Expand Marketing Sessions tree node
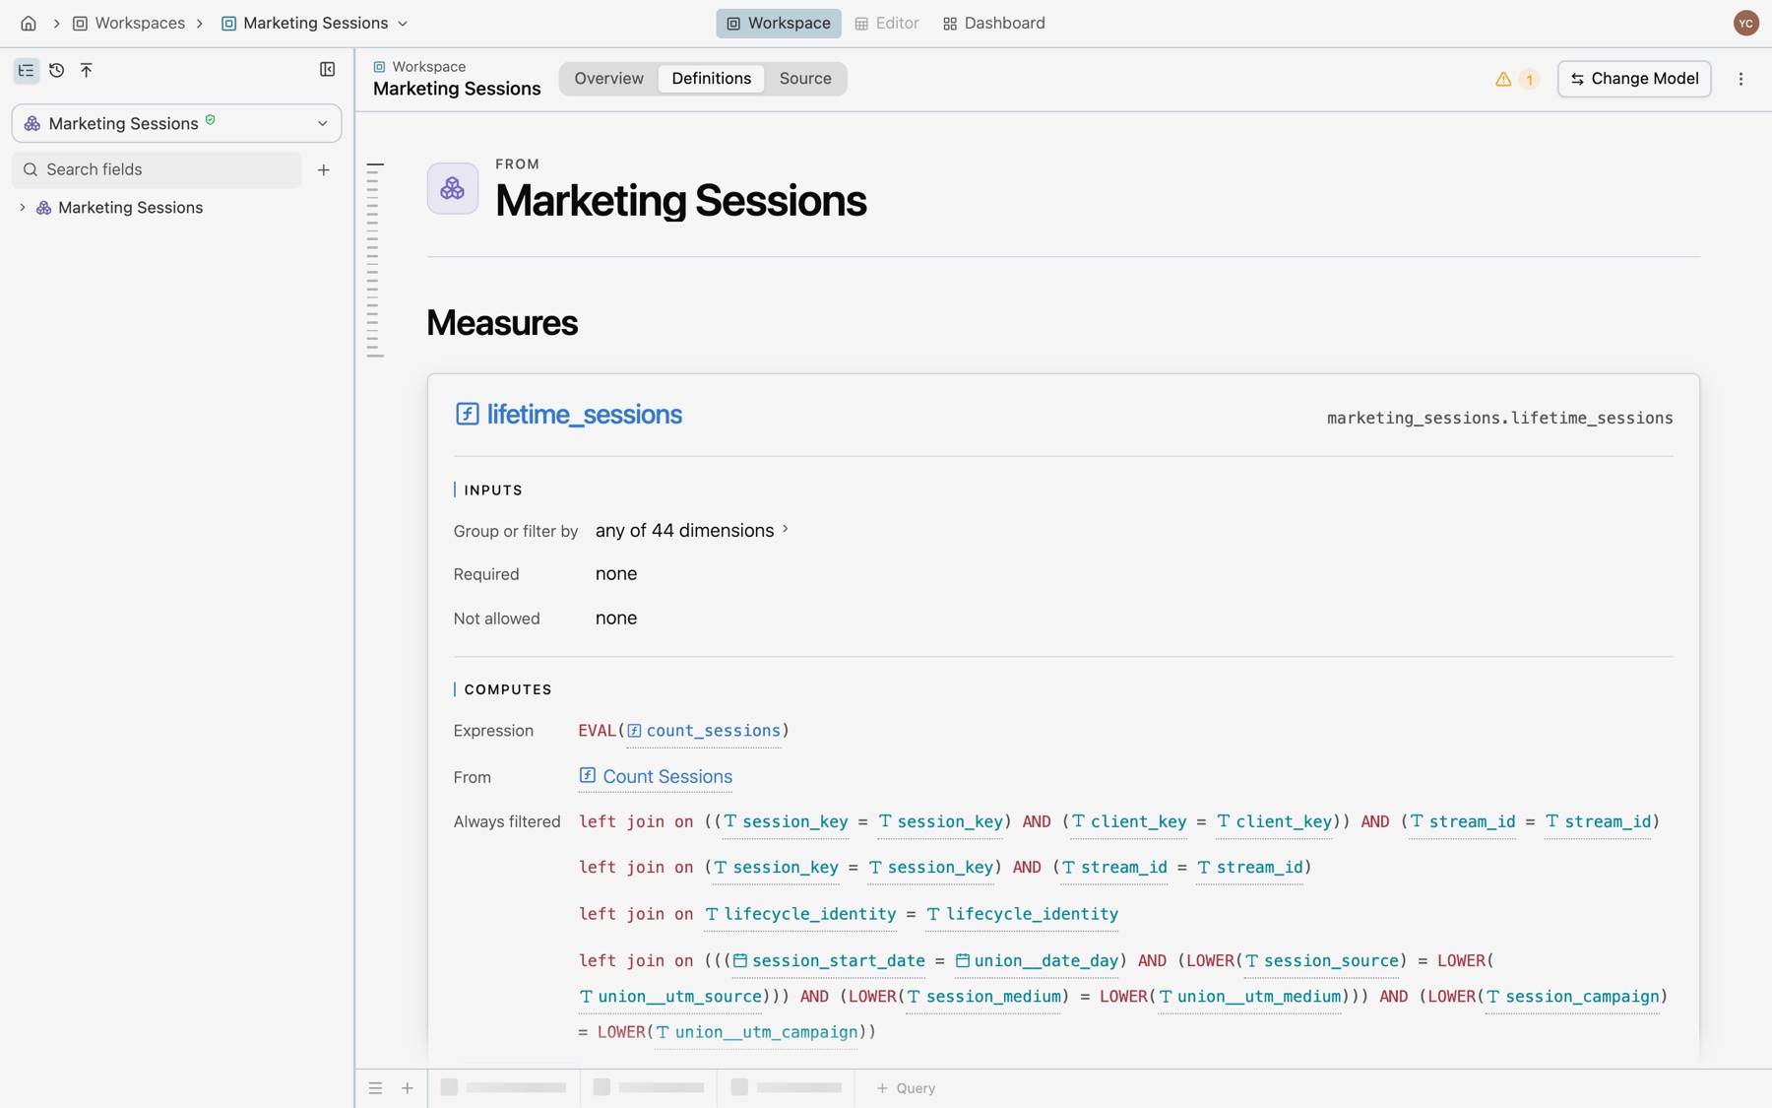 (x=23, y=208)
